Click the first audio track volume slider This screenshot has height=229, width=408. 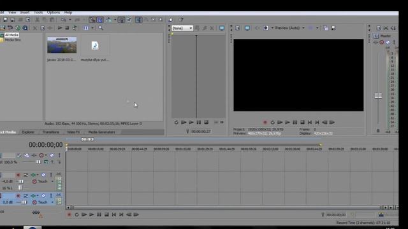click(21, 181)
